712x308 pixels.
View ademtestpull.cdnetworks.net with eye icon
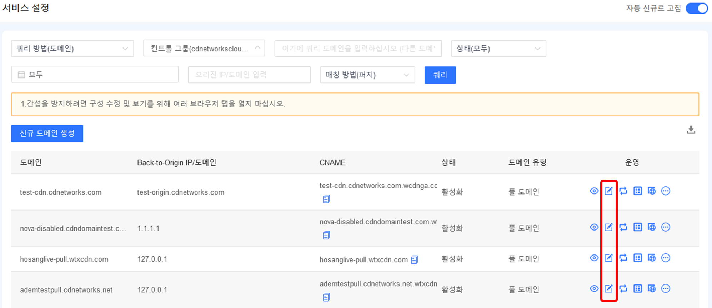click(594, 288)
